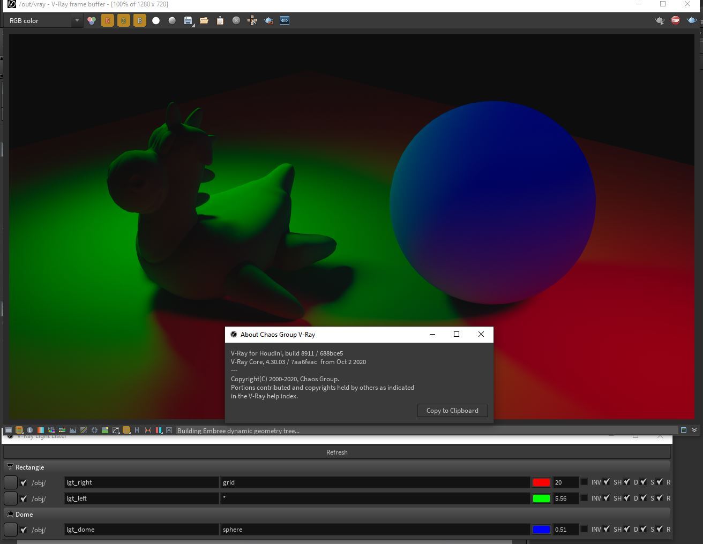Expand the frame buffer panel with bottom-right chevrons
This screenshot has height=544, width=703.
tap(694, 430)
